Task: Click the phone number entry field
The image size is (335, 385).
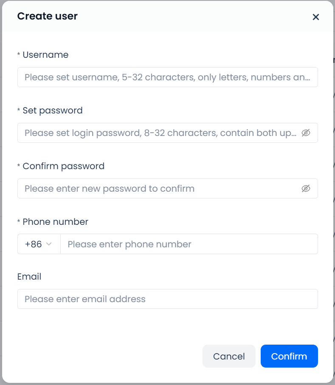Action: tap(189, 244)
